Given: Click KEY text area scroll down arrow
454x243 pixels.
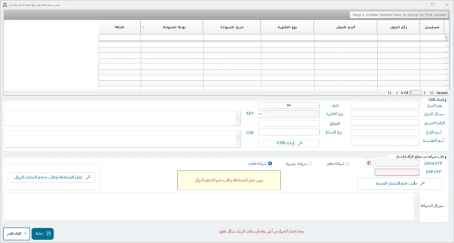Looking at the screenshot, I should click(x=238, y=123).
